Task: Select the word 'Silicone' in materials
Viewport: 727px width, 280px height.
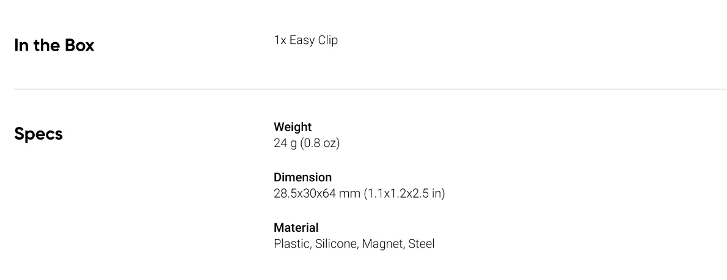Action: pyautogui.click(x=336, y=244)
